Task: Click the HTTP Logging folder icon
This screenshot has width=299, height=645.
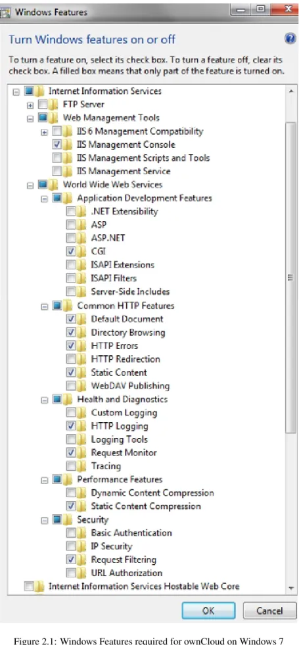Action: click(82, 426)
